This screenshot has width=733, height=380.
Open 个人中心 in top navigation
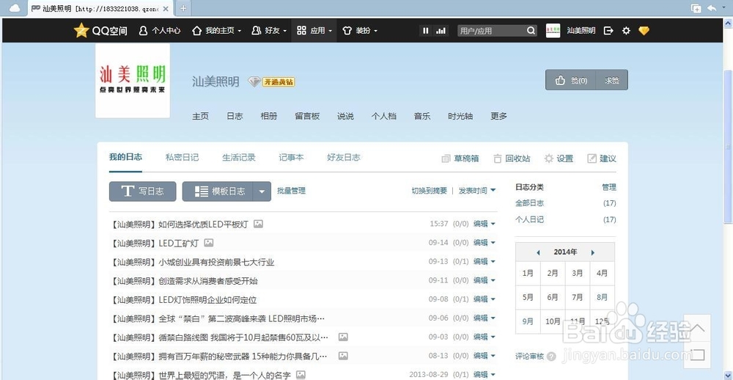pos(160,30)
